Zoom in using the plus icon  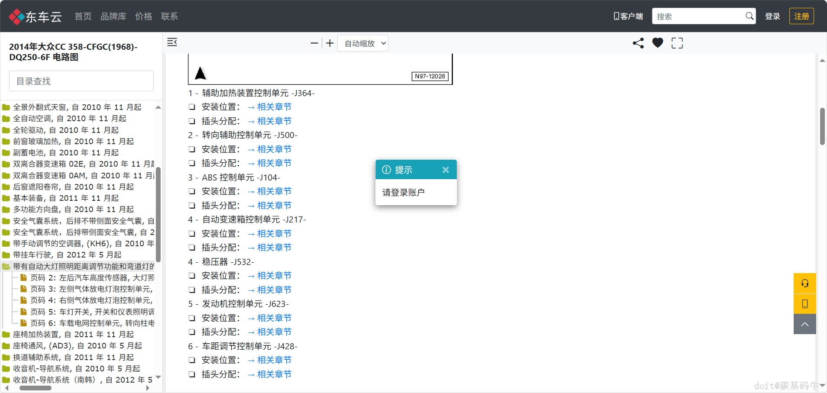click(x=330, y=43)
